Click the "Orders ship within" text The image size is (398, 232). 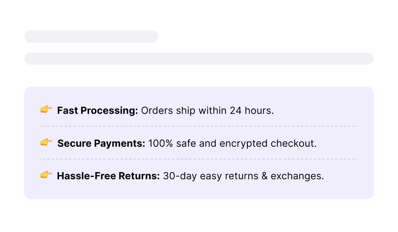point(184,111)
